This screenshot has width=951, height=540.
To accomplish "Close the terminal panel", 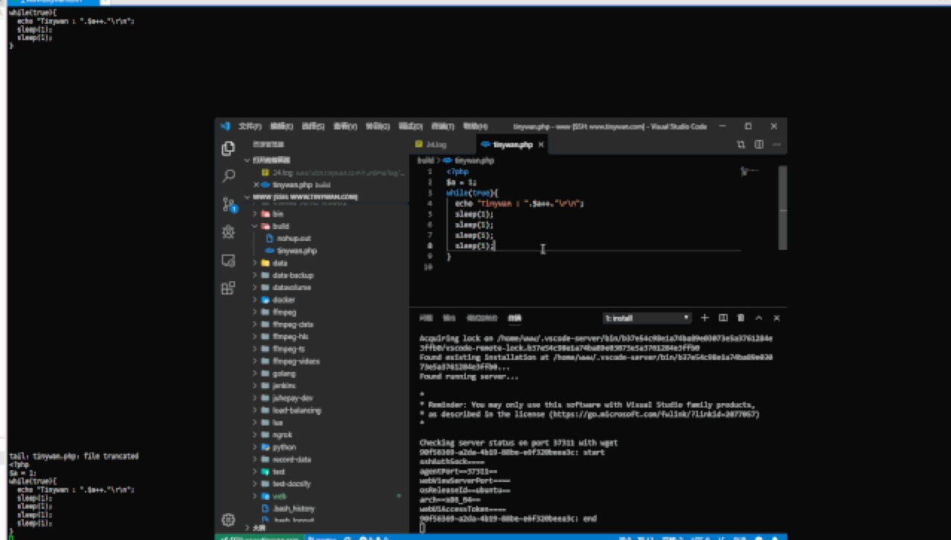I will [777, 318].
